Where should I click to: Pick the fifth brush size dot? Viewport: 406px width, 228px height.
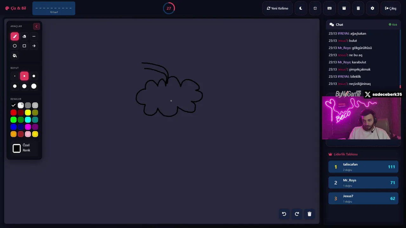click(x=24, y=86)
